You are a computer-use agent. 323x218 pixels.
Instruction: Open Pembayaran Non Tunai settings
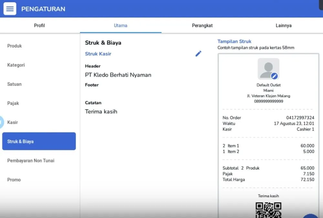click(31, 161)
